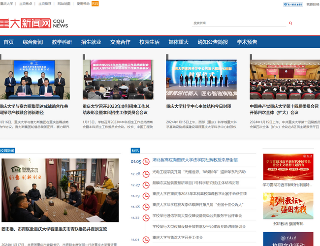Click the 重庆大学 top link
This screenshot has width=320, height=246.
[6, 3]
